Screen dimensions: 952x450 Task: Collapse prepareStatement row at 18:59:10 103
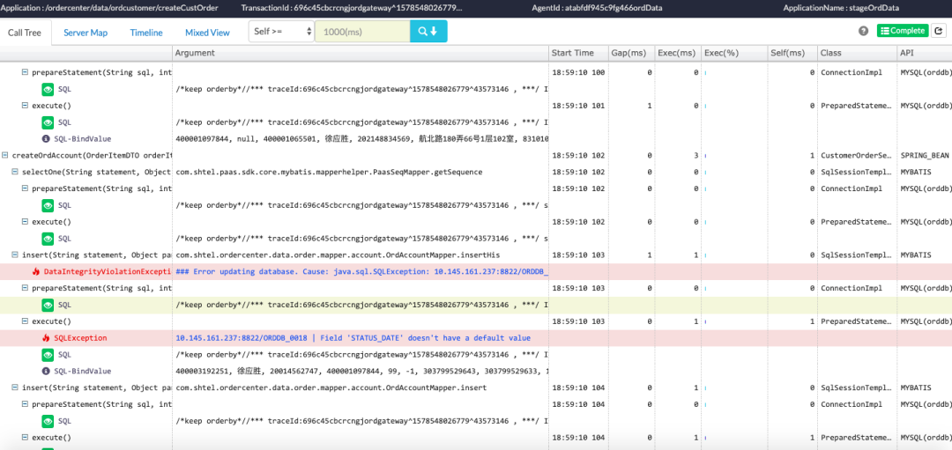[x=25, y=288]
